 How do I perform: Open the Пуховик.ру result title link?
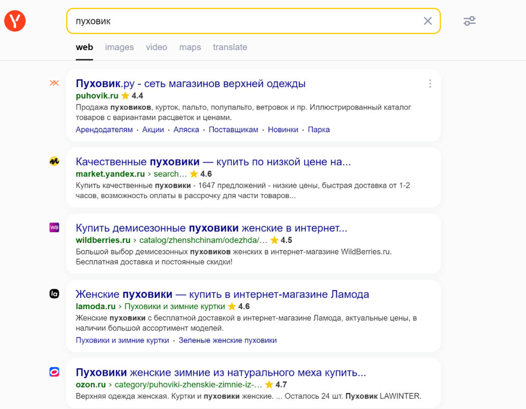(190, 84)
